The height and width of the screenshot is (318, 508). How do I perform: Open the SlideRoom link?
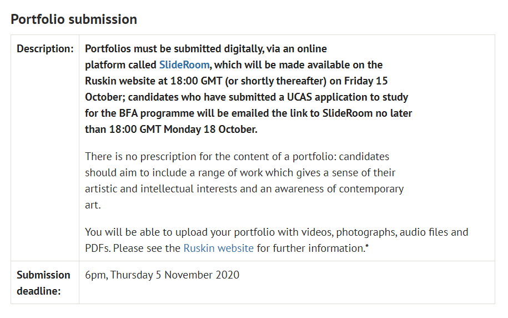tap(184, 65)
